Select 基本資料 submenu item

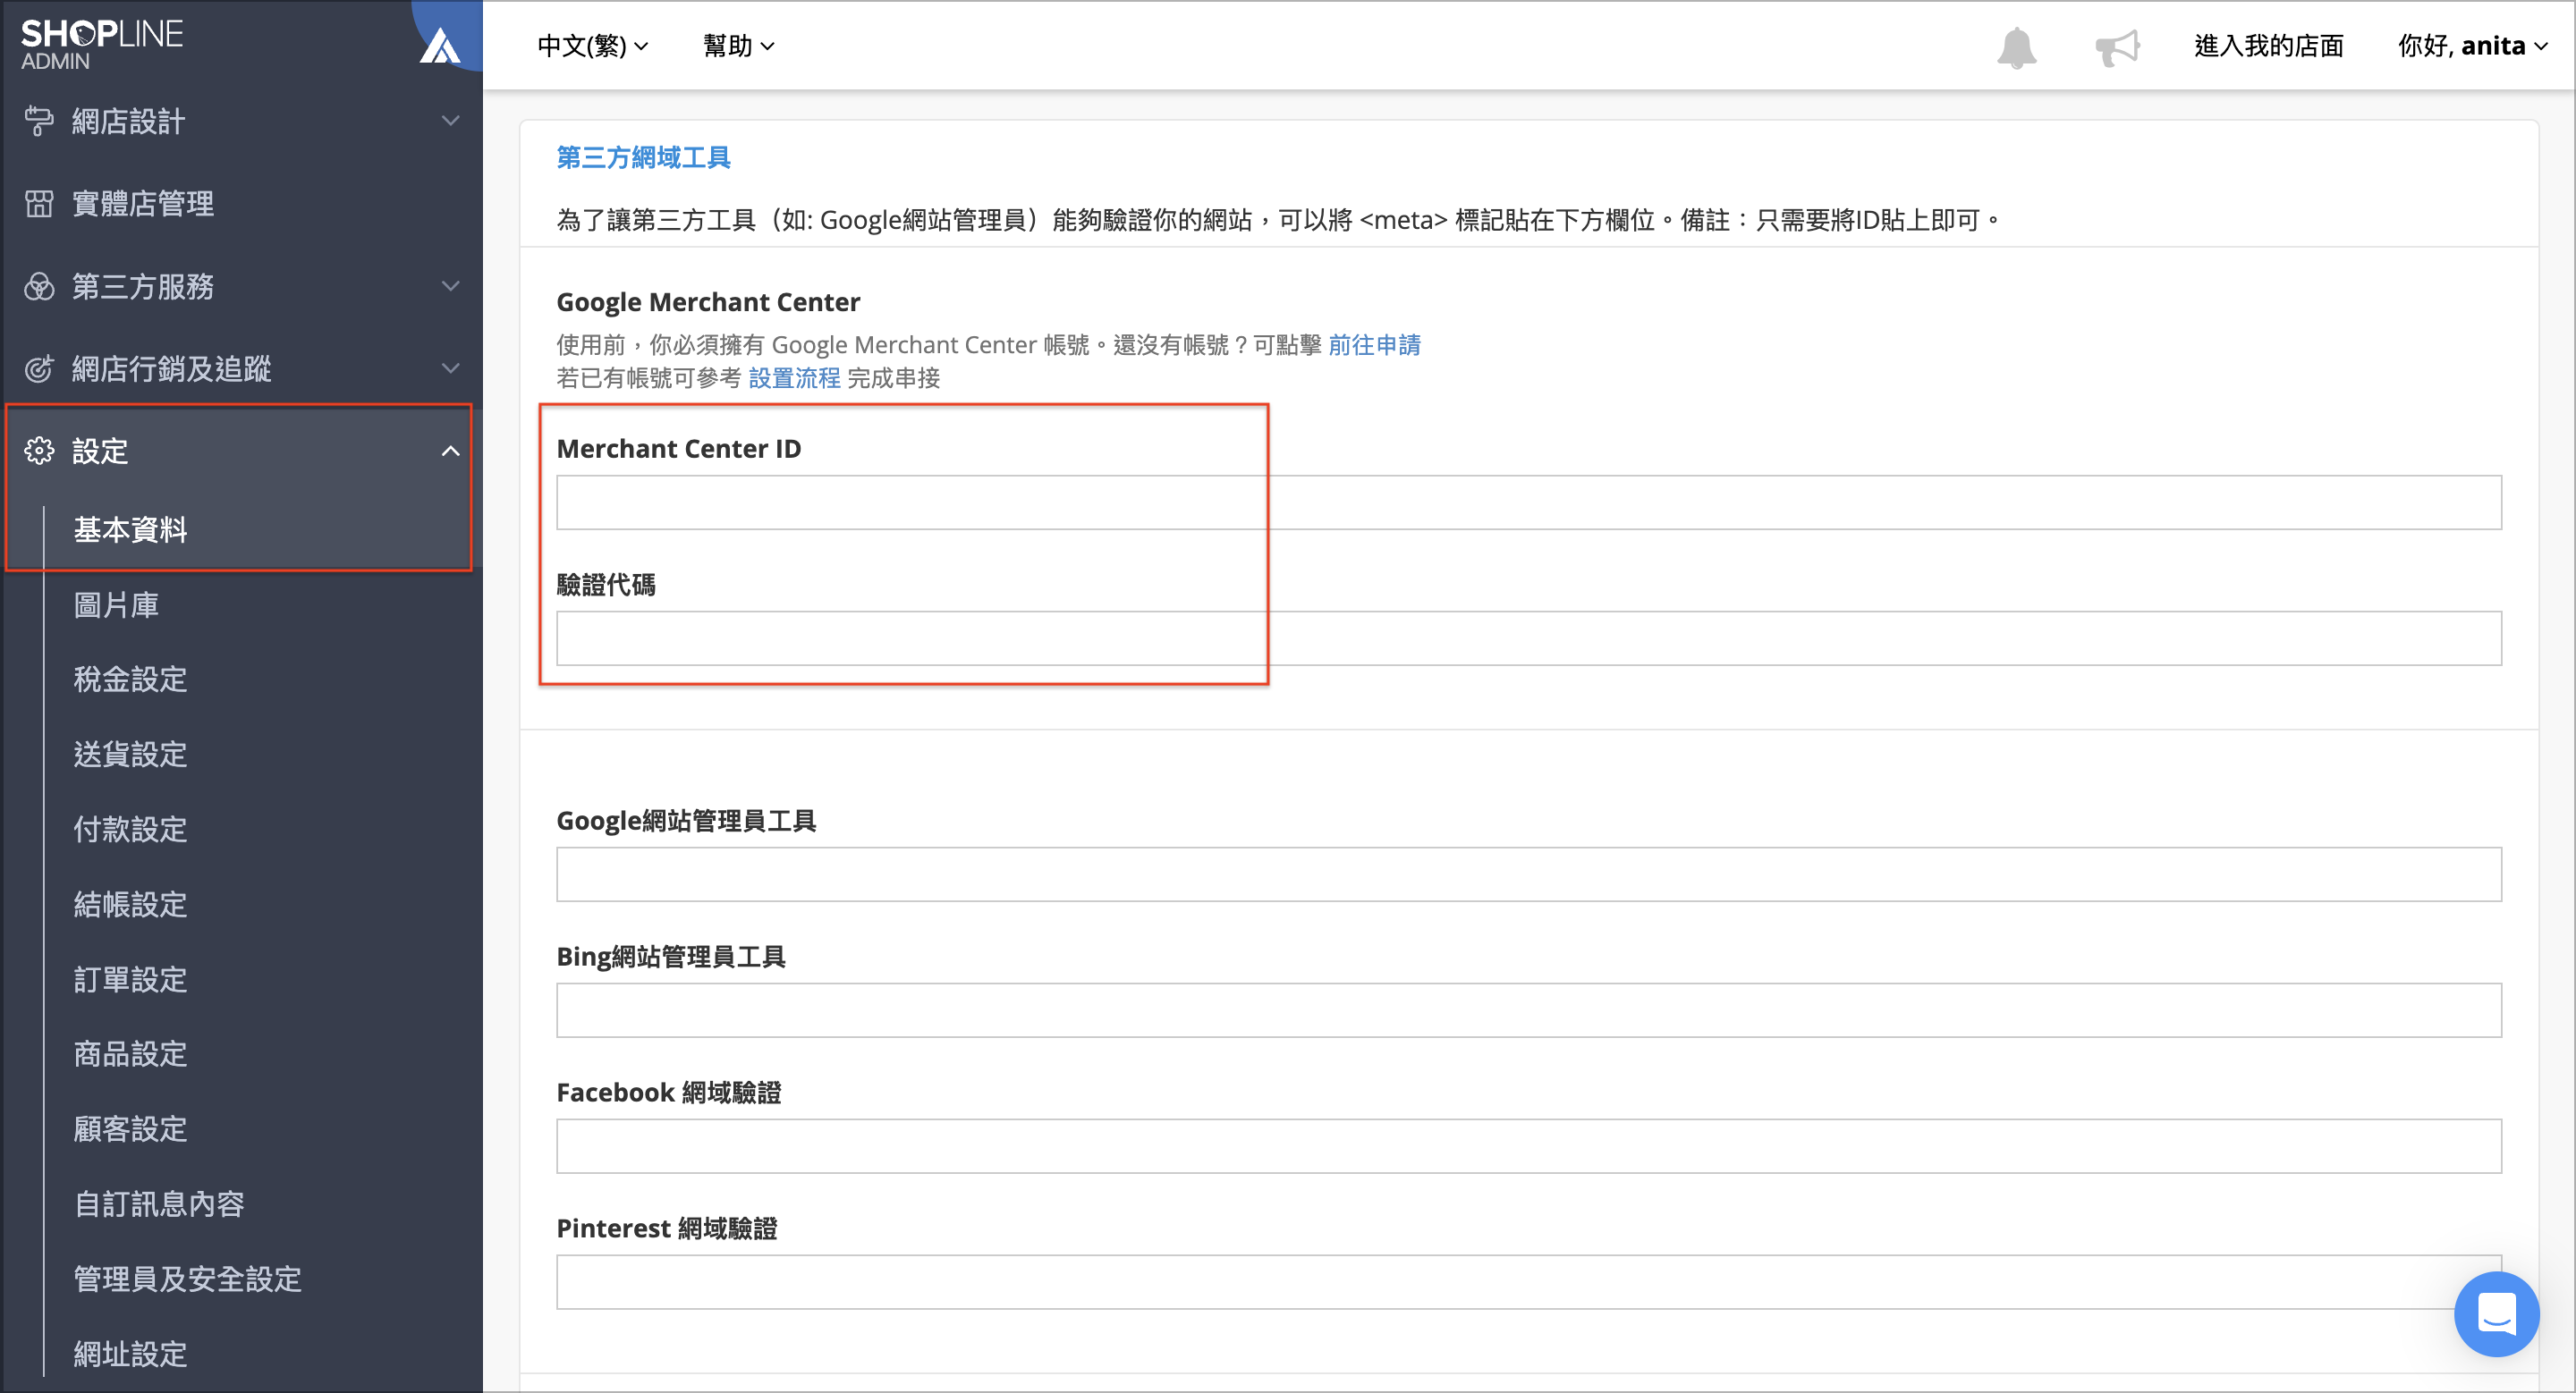tap(130, 529)
